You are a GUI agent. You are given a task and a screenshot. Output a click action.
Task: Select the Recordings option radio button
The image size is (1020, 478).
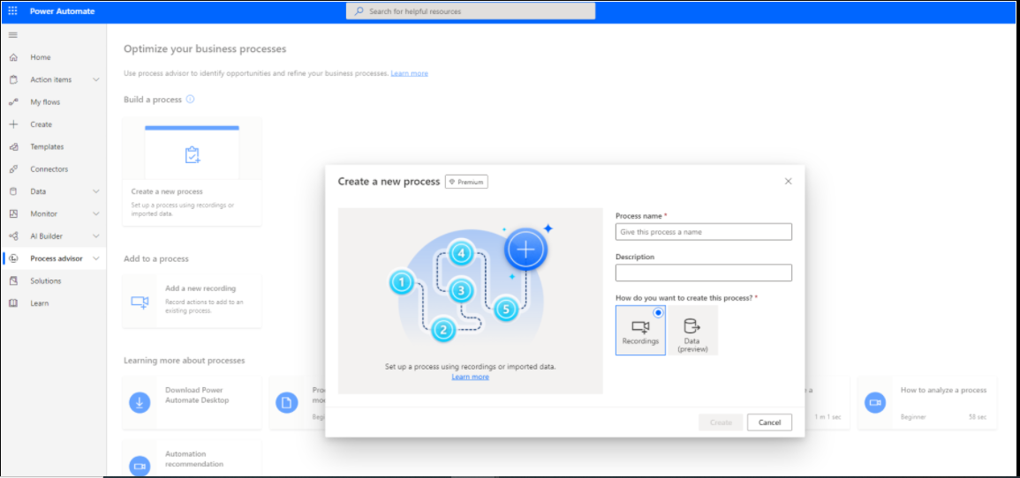tap(658, 313)
